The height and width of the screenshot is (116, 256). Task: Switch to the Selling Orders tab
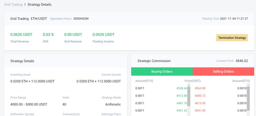[x=223, y=71]
